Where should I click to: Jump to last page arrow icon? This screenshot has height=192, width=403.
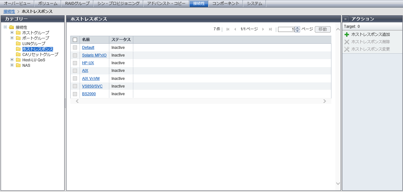[270, 29]
